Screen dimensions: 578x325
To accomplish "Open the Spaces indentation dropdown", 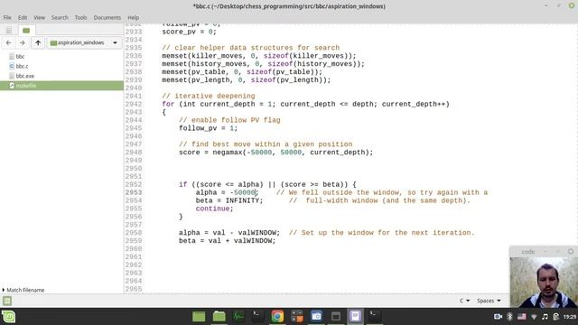I will [x=489, y=301].
